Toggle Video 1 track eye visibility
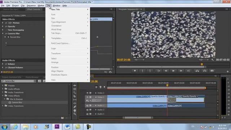 pos(87,97)
